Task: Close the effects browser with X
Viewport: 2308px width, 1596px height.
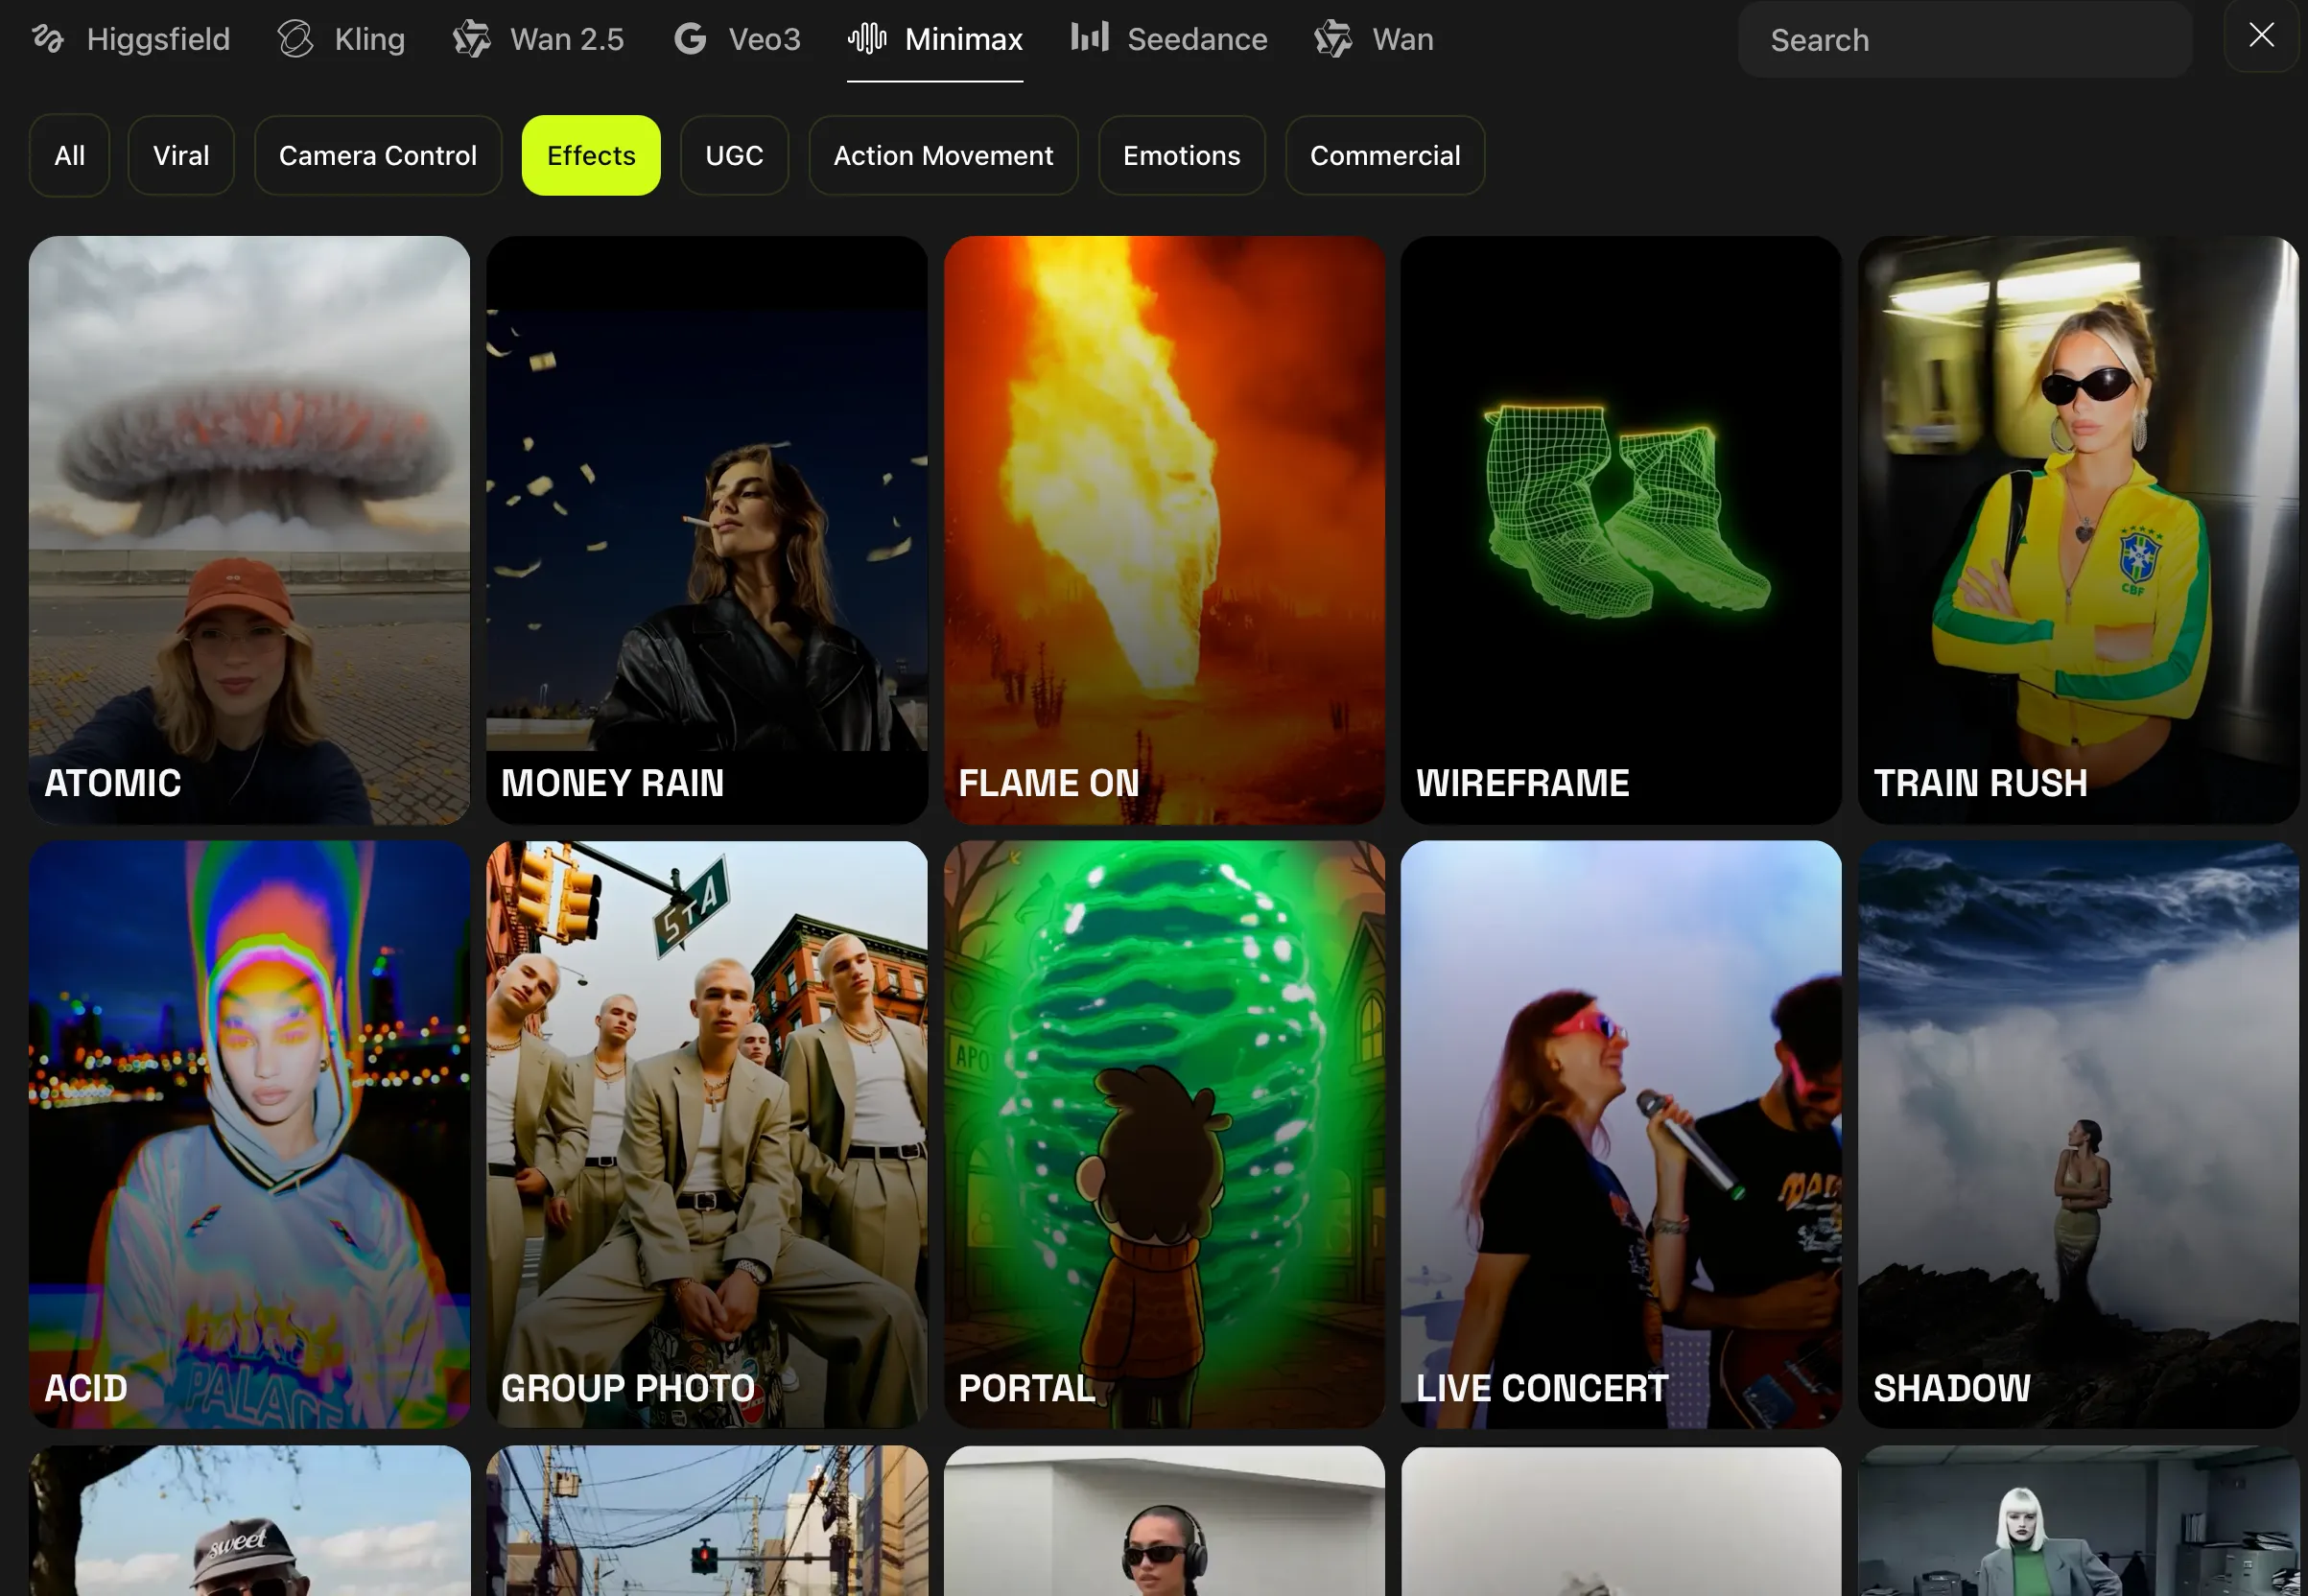Action: (x=2261, y=36)
